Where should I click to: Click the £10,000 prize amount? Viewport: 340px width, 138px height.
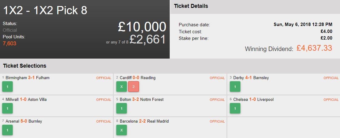click(x=142, y=27)
